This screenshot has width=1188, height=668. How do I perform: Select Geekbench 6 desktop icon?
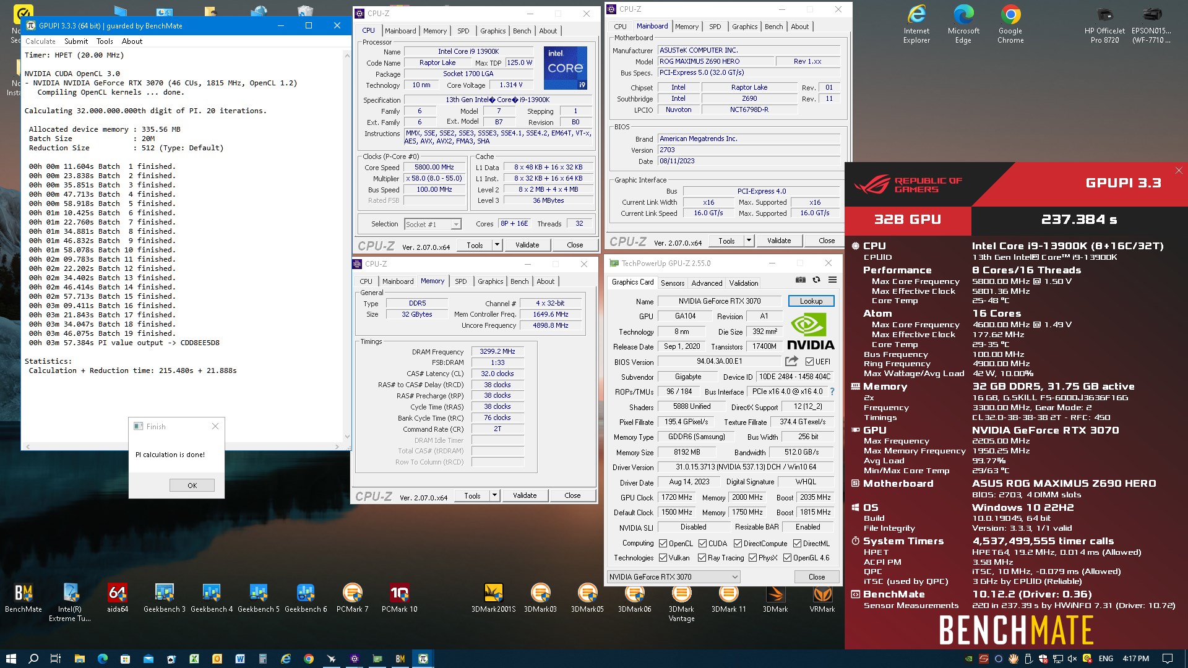point(306,598)
